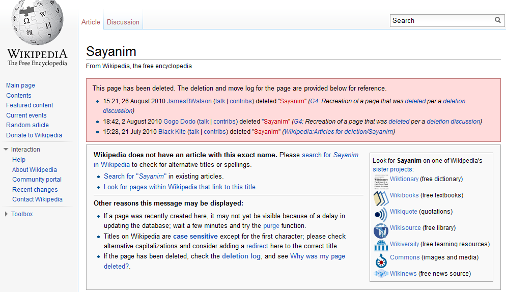Click the Wikibooks icon

click(x=381, y=198)
